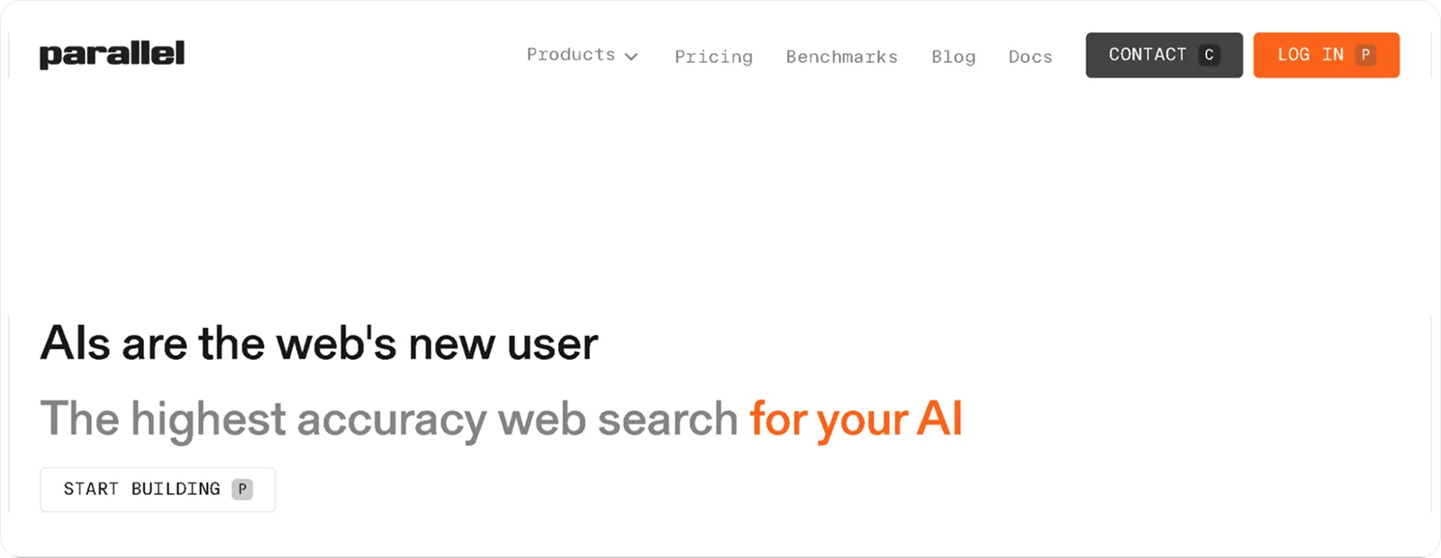Screen dimensions: 1441x558
Task: Click the P key badge on START BUILDING
Action: point(241,490)
